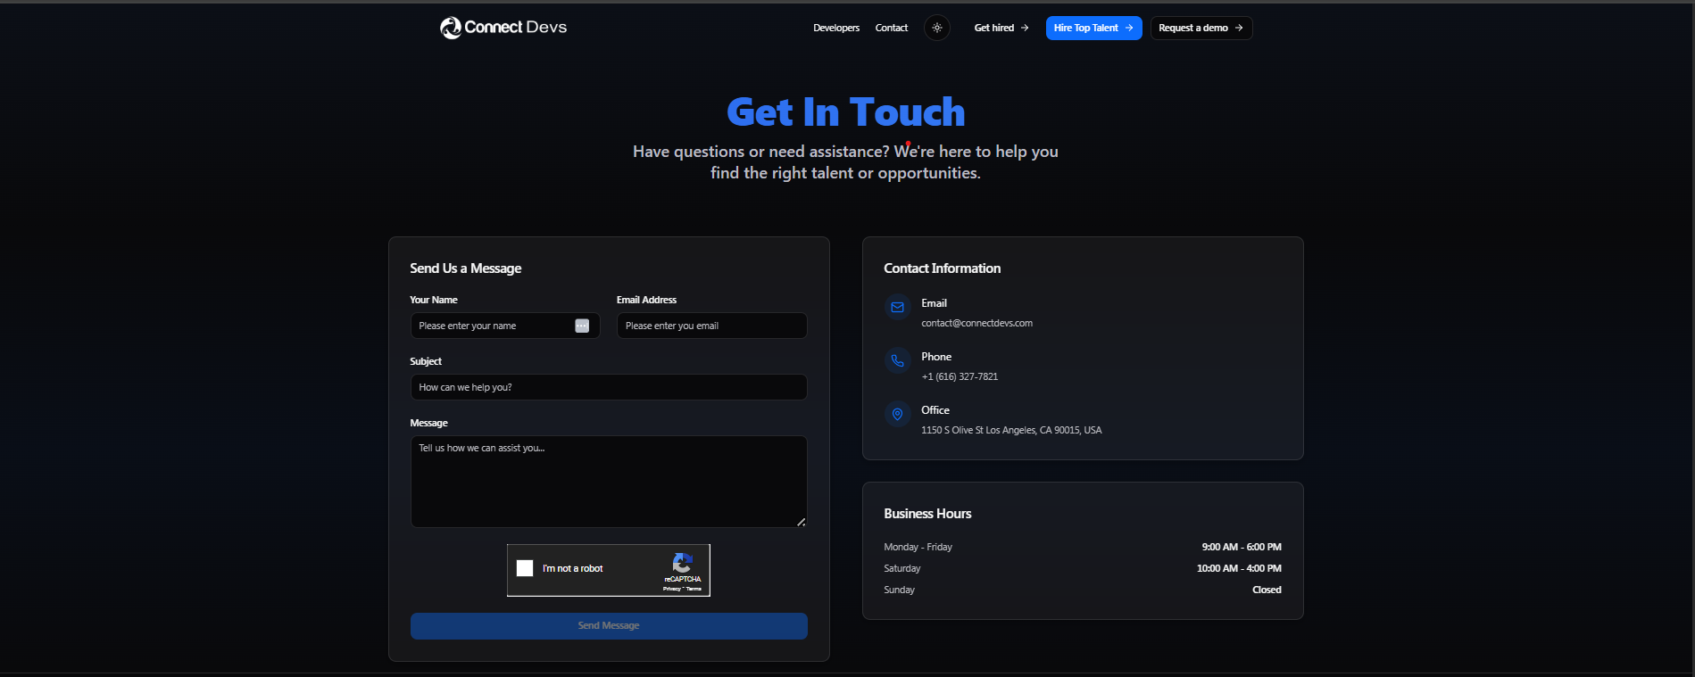The height and width of the screenshot is (677, 1695).
Task: Click inside the Message textarea
Action: 609,482
